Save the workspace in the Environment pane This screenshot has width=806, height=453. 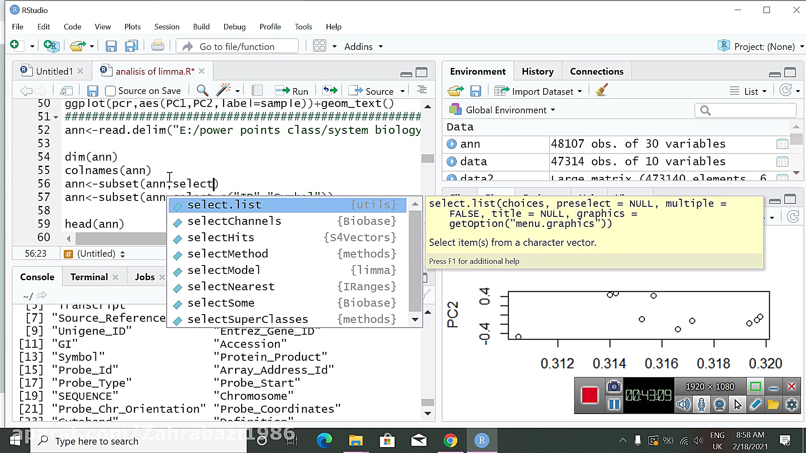(x=475, y=91)
